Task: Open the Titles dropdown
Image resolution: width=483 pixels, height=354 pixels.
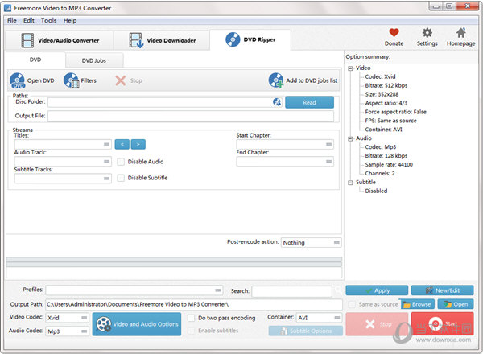Action: coord(63,144)
